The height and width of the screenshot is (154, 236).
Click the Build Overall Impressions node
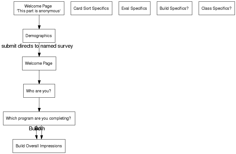click(x=39, y=146)
